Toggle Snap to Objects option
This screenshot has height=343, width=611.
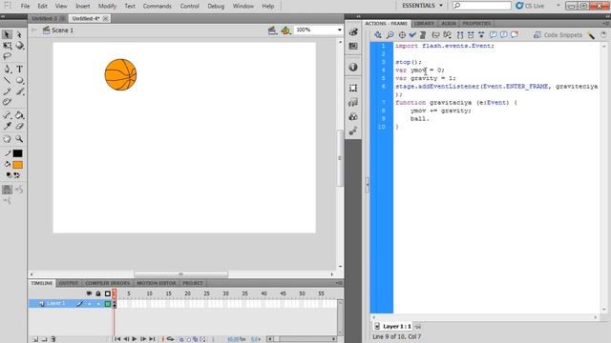click(7, 190)
